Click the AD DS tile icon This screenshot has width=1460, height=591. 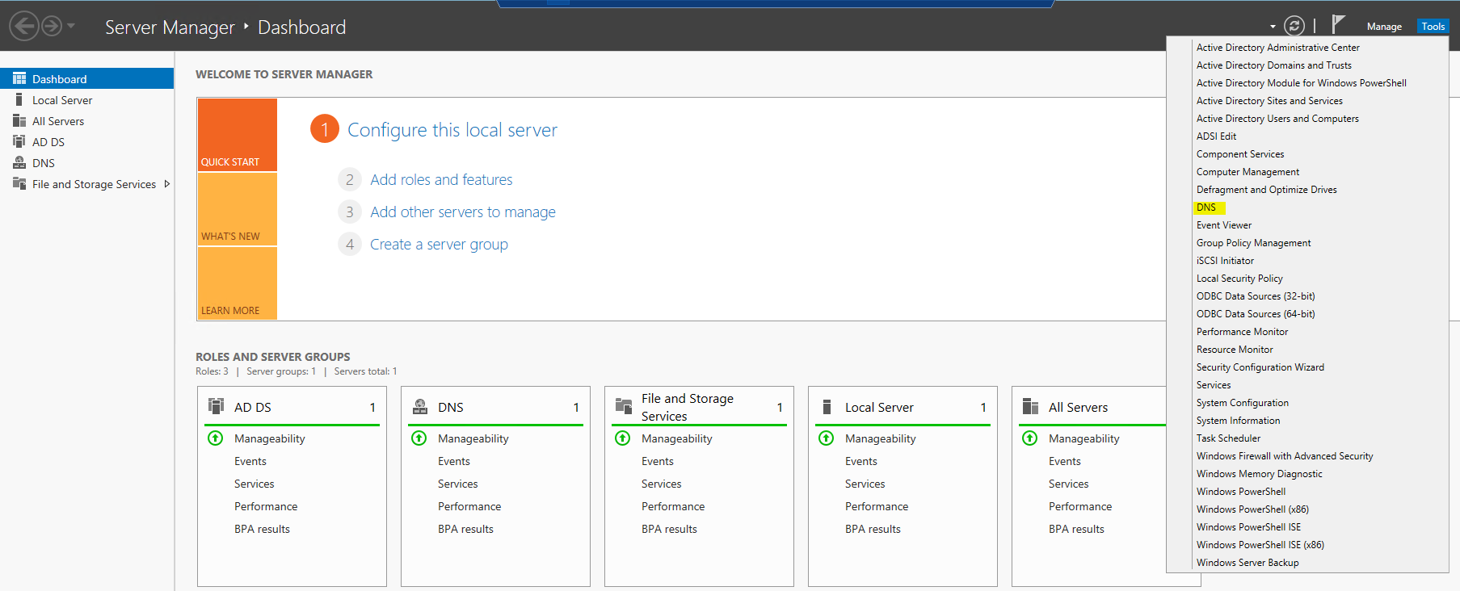(x=216, y=406)
